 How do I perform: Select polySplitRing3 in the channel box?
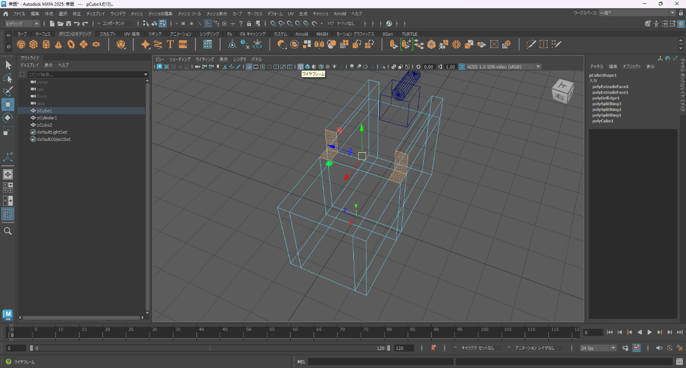607,104
